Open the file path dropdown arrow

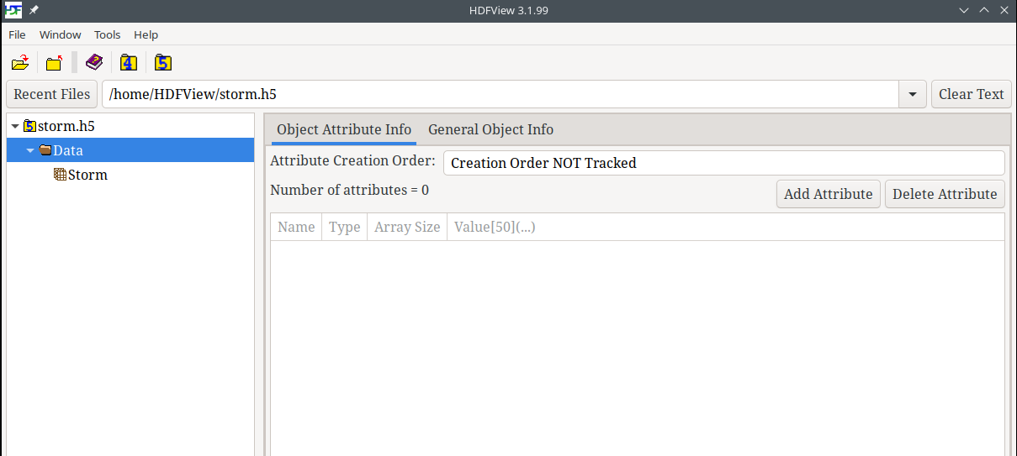coord(913,94)
